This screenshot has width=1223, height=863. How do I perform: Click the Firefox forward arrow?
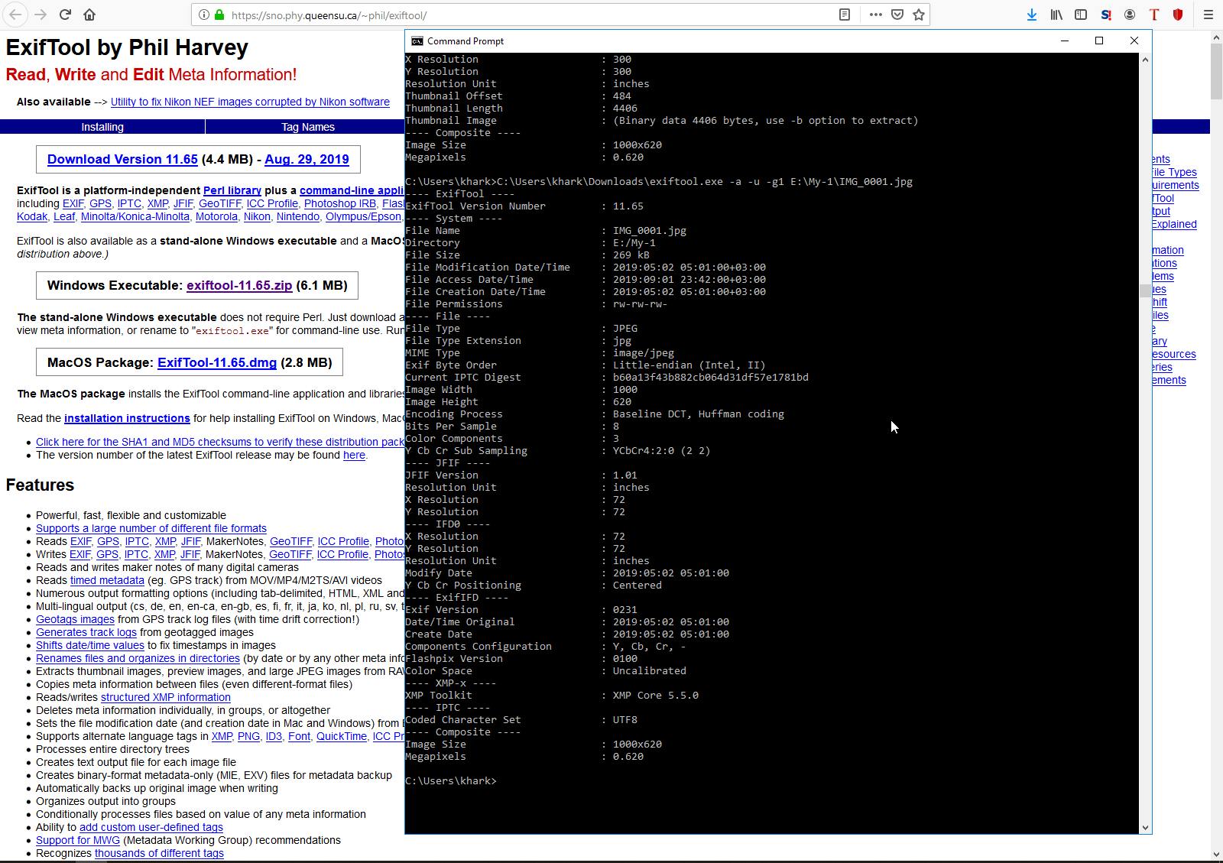tap(41, 15)
